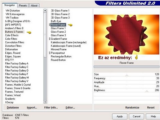Open Filter Info... dialog
This screenshot has width=160, height=120.
[x=51, y=108]
